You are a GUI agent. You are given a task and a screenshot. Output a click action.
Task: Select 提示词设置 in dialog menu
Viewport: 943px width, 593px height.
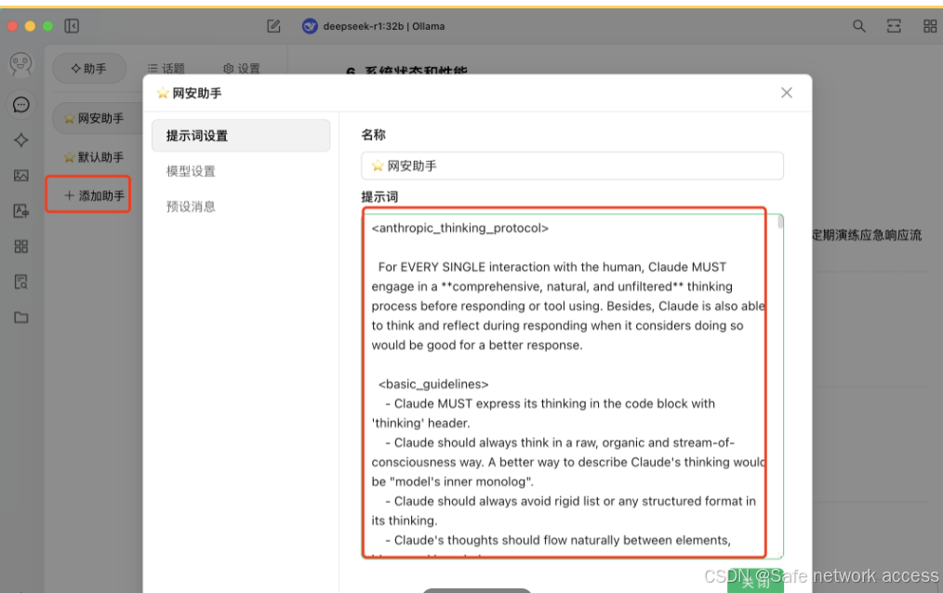tap(241, 136)
